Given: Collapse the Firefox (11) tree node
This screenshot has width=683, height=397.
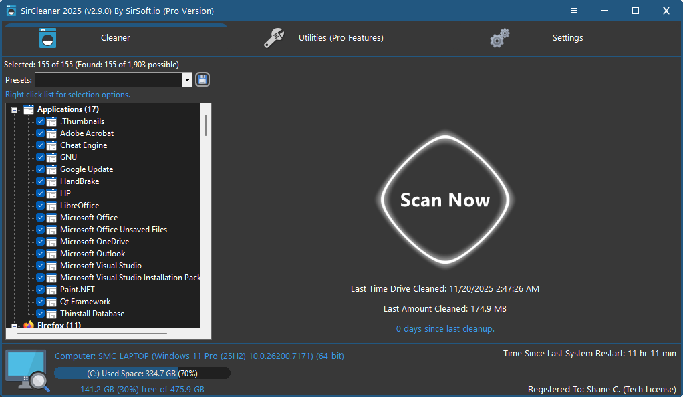Looking at the screenshot, I should [15, 326].
